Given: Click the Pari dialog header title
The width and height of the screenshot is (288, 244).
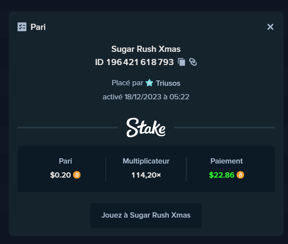Looking at the screenshot, I should 38,27.
